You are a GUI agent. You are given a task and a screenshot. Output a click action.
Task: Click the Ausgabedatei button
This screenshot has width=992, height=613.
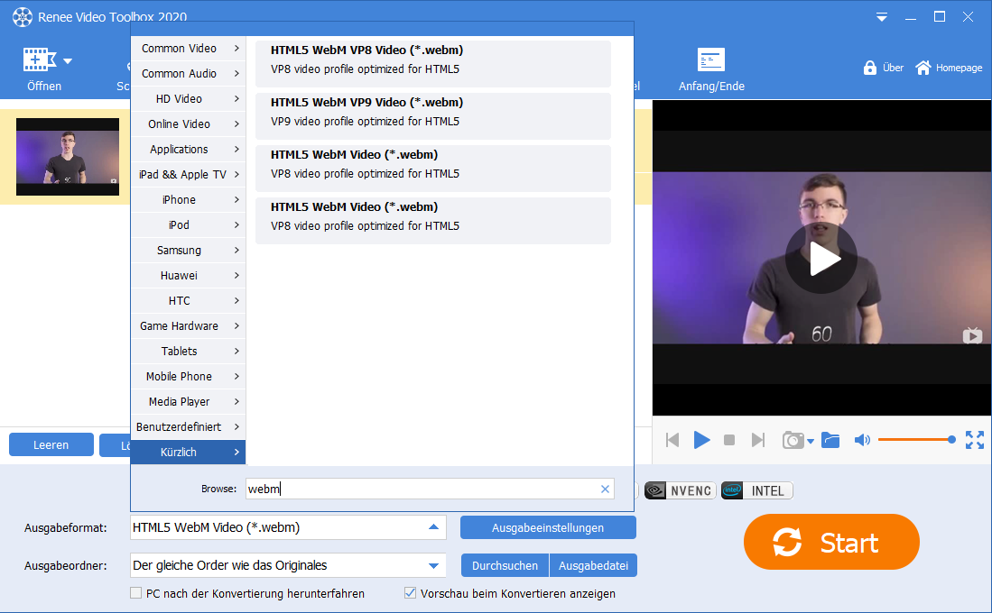pos(593,565)
